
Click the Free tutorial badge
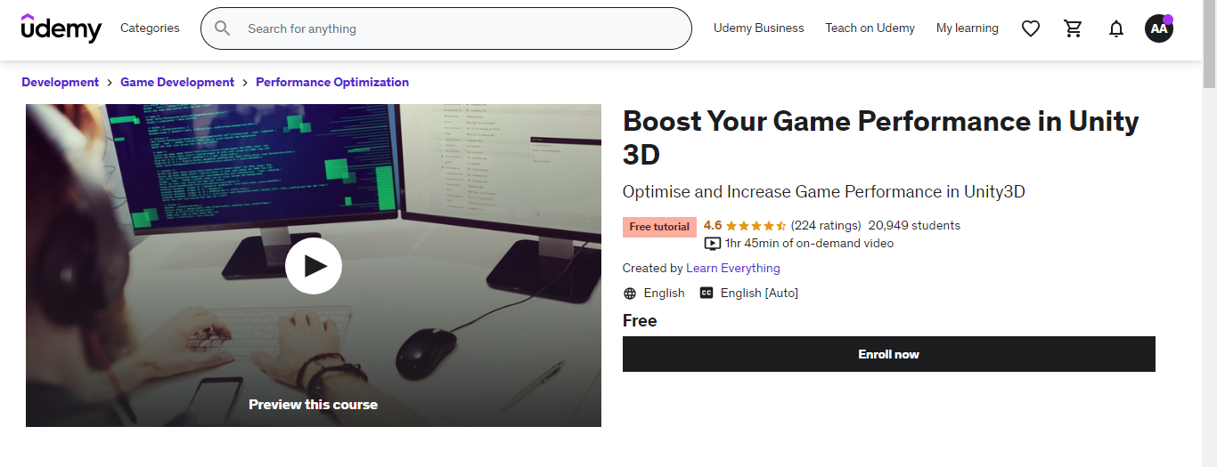point(659,227)
